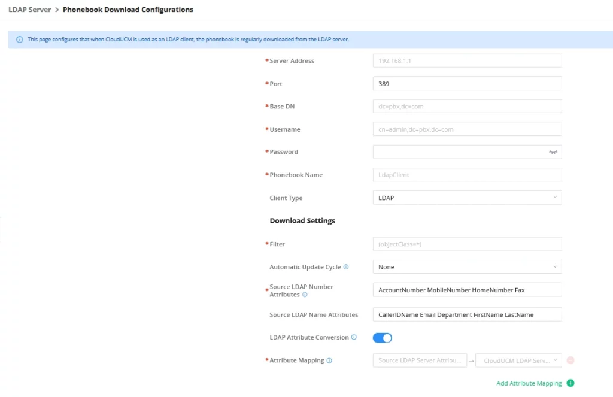Click Automatic Update Cycle help icon

click(346, 266)
